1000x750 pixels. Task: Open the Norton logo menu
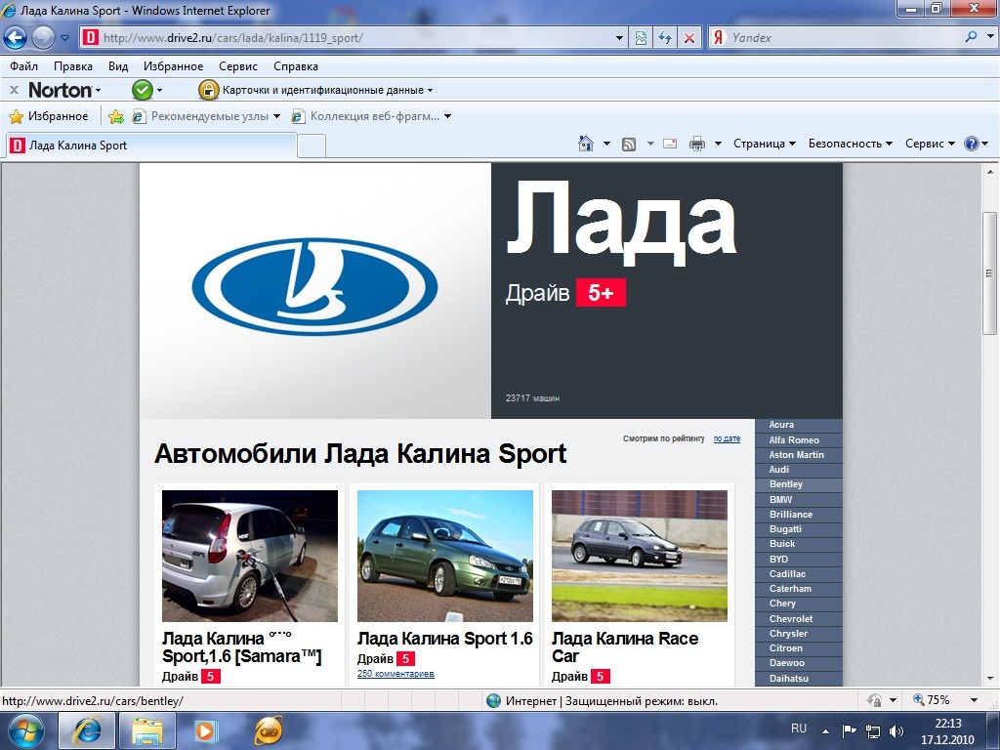click(x=63, y=90)
